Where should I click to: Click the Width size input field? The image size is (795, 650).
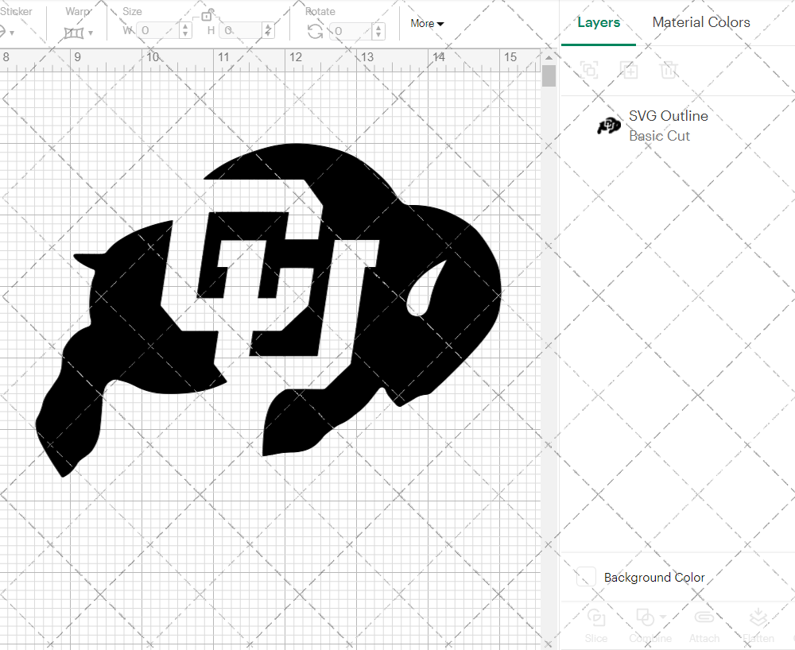158,30
